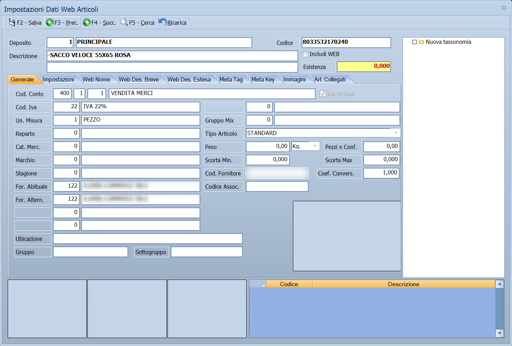Close the Impostazioni Dati Web Articoli window

504,8
